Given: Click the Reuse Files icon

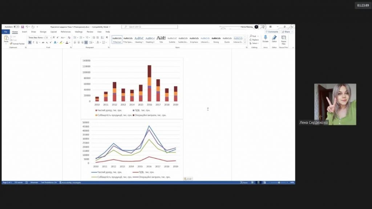Looking at the screenshot, I should [283, 38].
